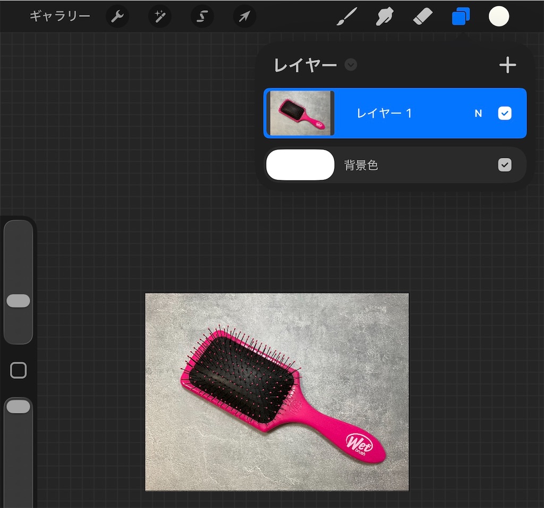
Task: Expand the レイヤー header chevron
Action: (351, 64)
